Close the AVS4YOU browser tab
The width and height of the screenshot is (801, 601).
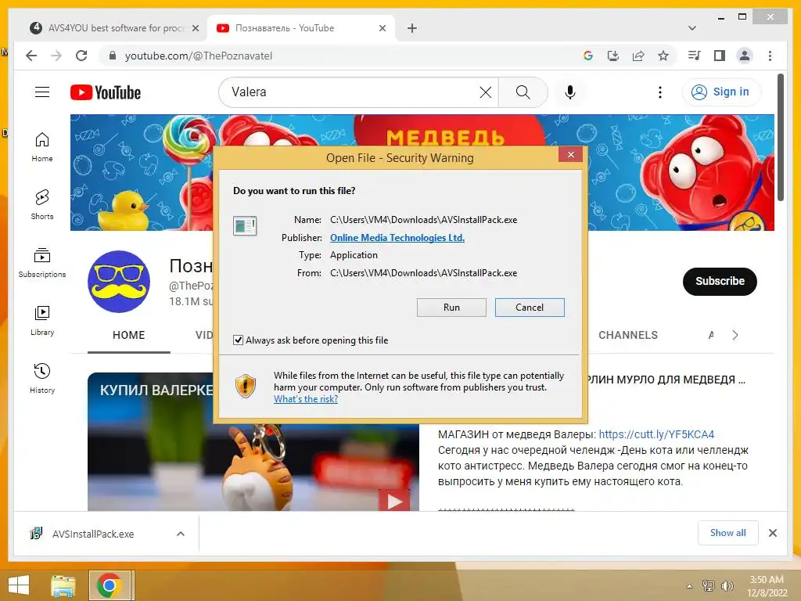coord(195,29)
